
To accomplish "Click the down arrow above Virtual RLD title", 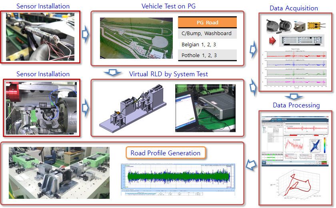I will 113,73.
